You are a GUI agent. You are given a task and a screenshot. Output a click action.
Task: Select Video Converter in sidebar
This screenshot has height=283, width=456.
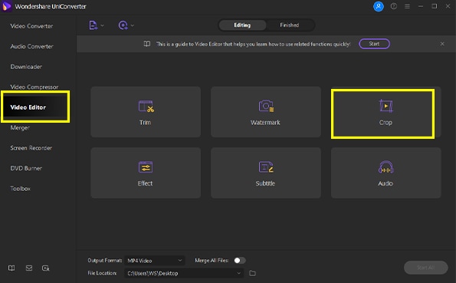[31, 26]
